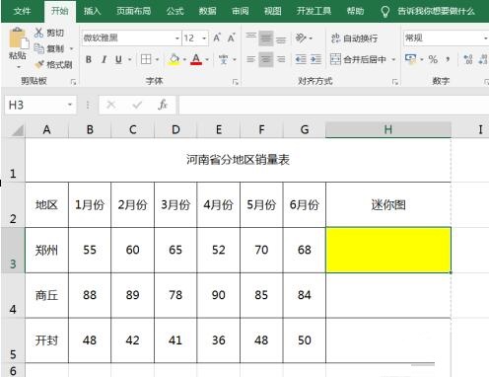Toggle 自动换行 wrap text

[354, 38]
